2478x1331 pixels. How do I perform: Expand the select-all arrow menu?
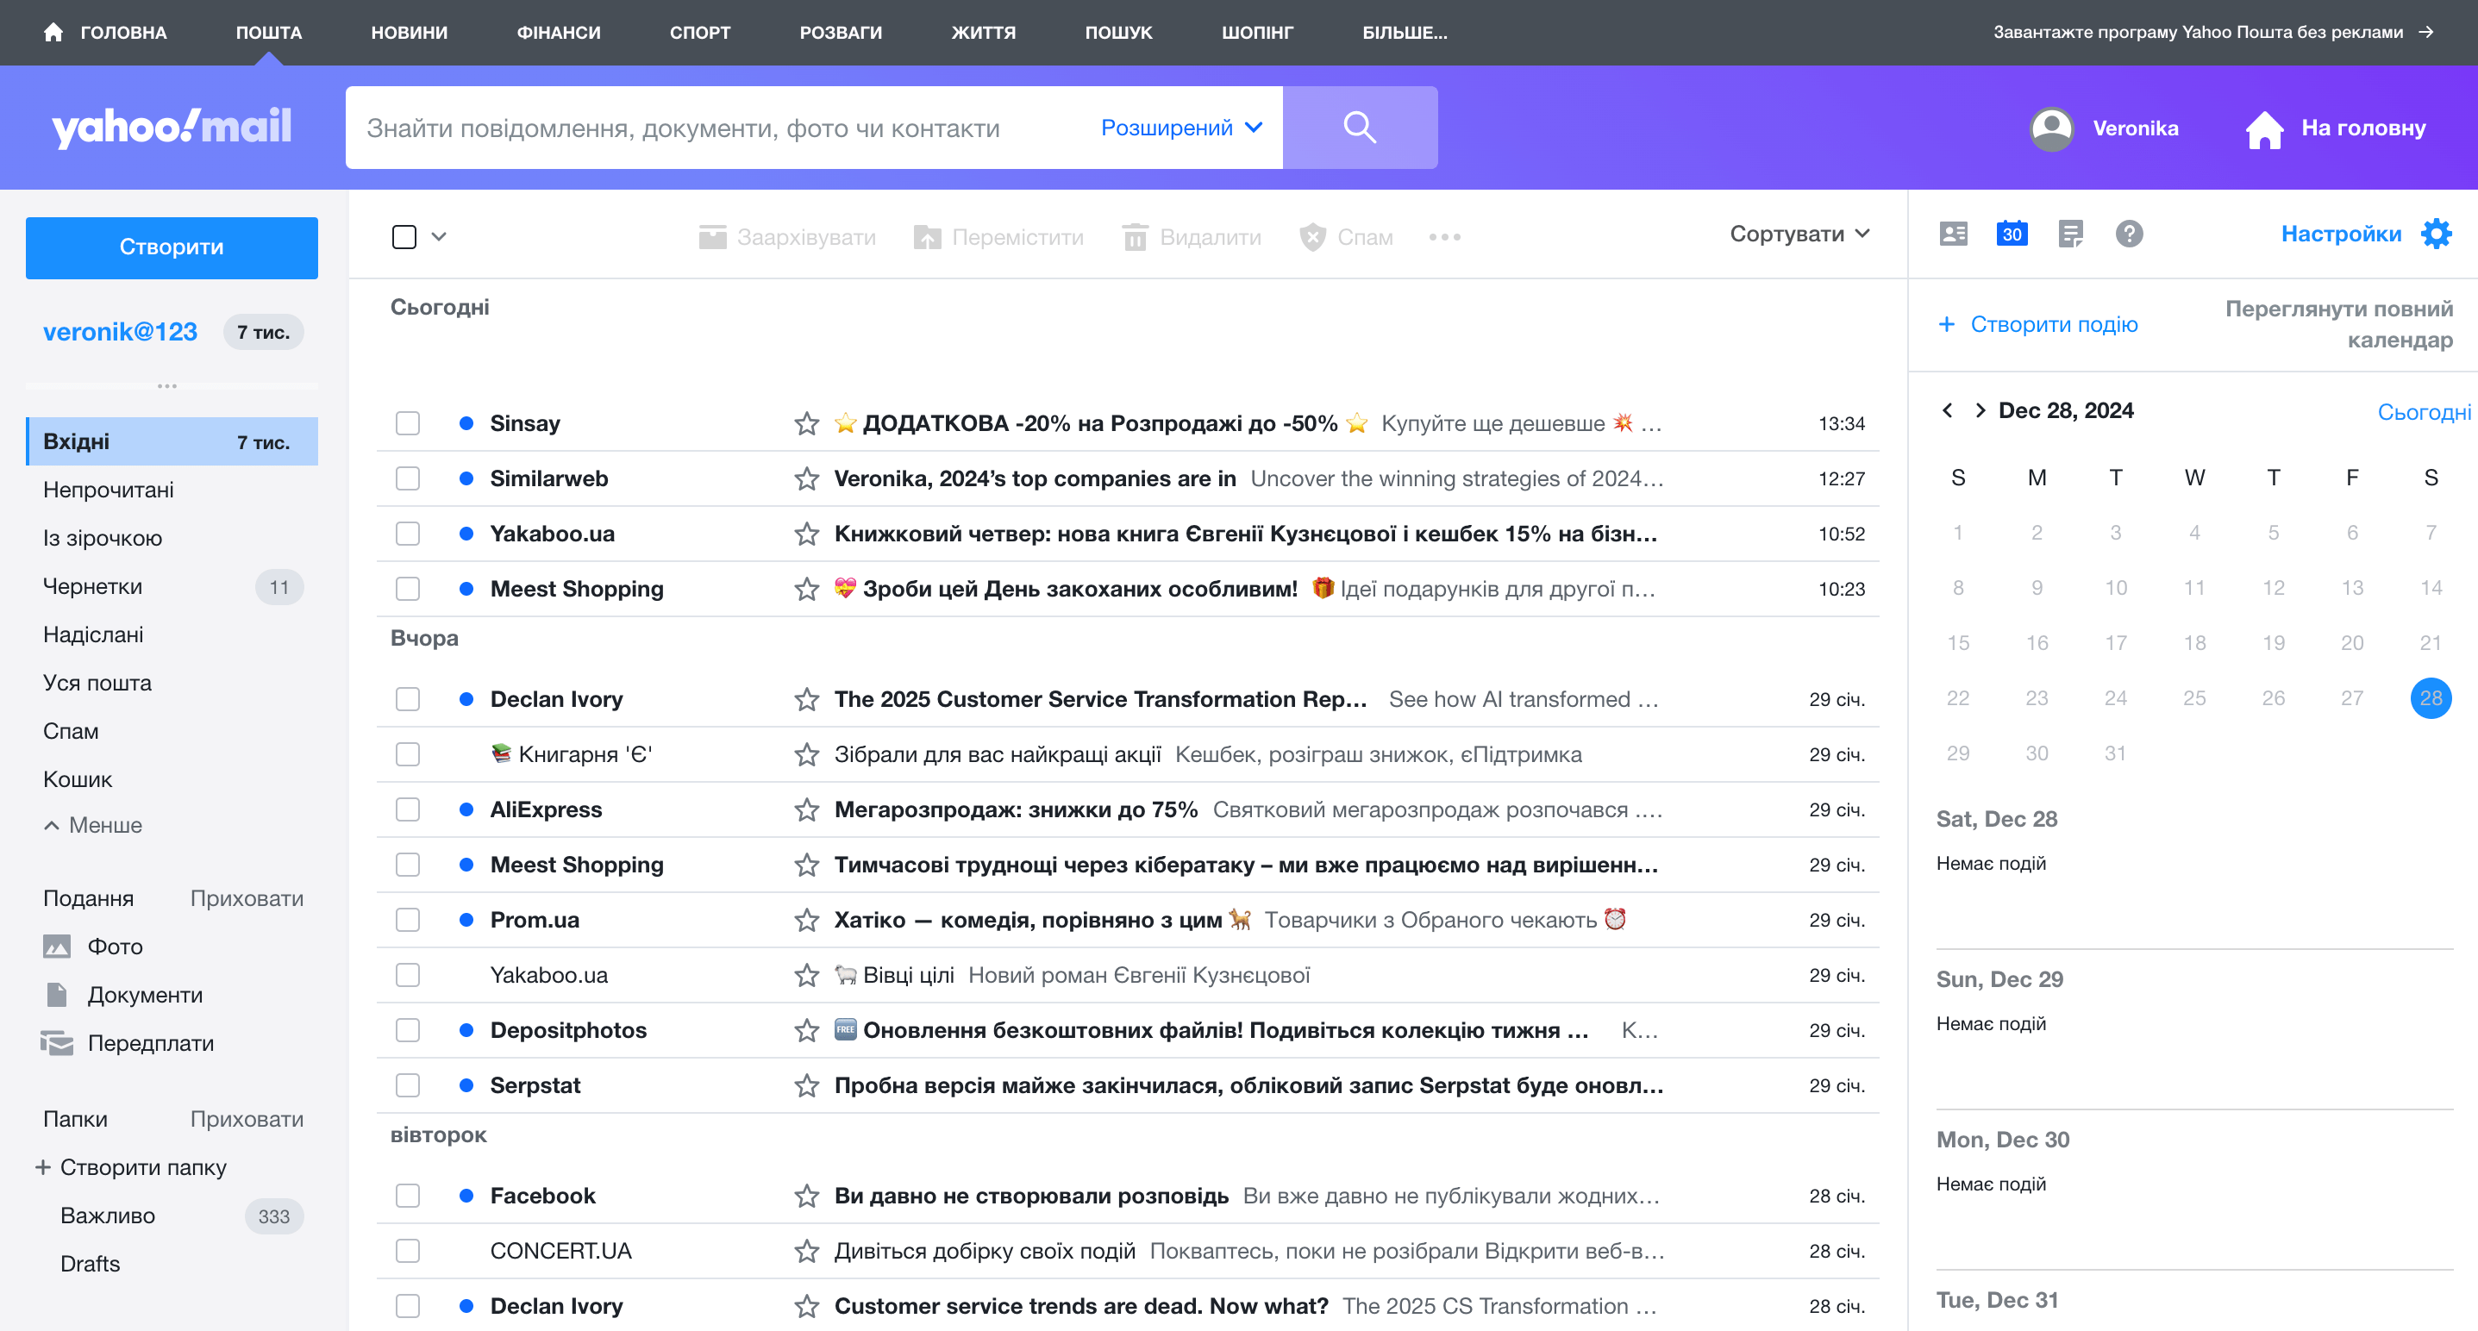click(x=439, y=236)
